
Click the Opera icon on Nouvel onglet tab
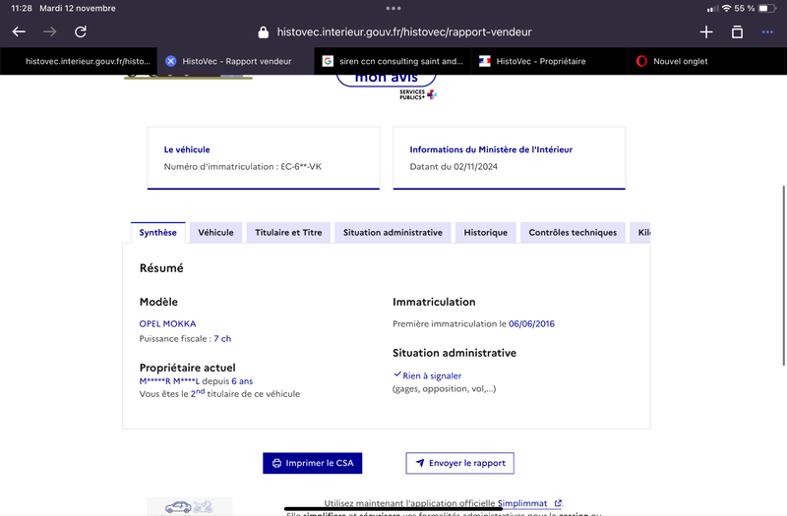click(x=641, y=61)
